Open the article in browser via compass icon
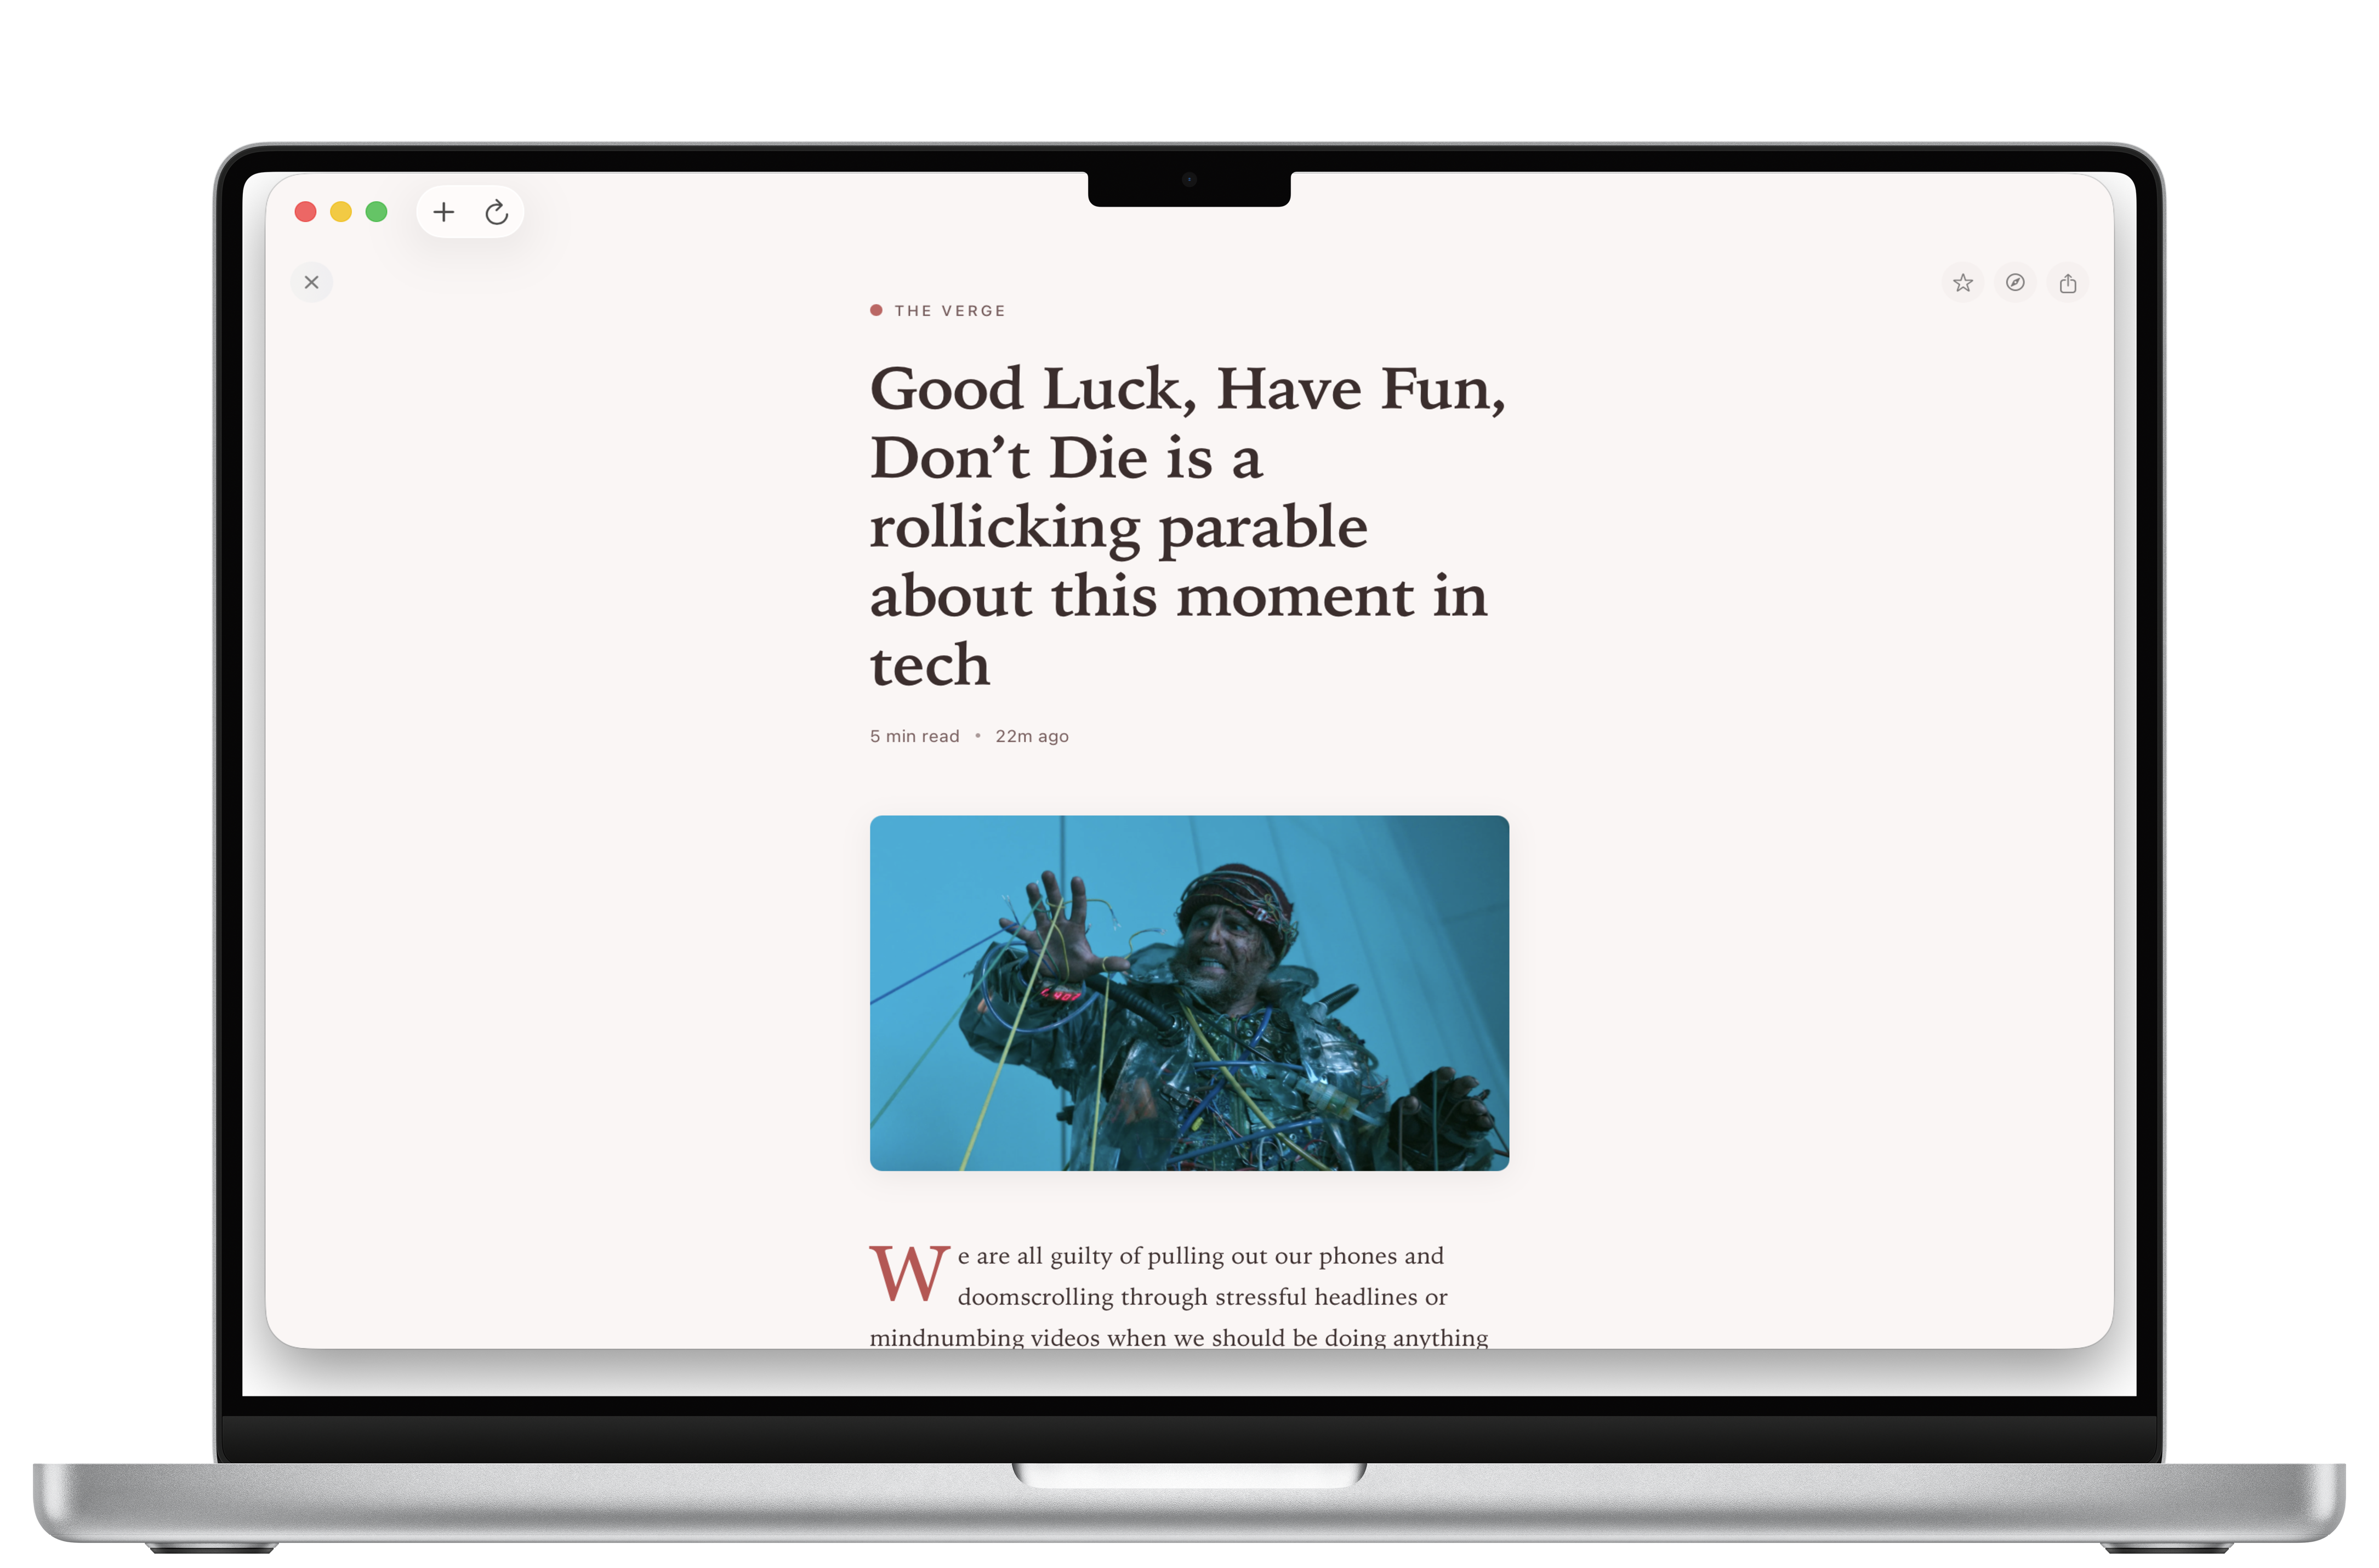The height and width of the screenshot is (1568, 2379). pyautogui.click(x=2015, y=283)
